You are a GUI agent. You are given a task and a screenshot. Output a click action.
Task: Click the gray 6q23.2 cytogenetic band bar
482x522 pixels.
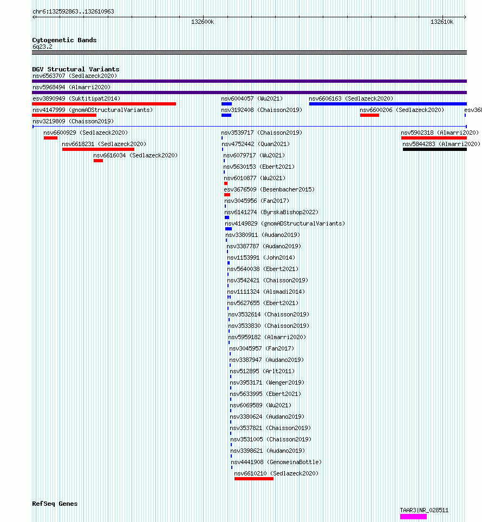(249, 52)
